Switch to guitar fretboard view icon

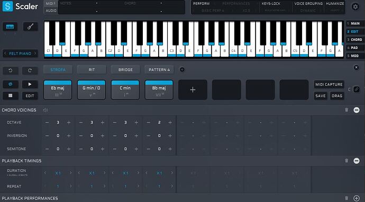pyautogui.click(x=30, y=27)
